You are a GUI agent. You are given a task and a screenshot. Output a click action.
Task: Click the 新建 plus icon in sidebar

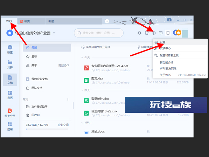10,47
